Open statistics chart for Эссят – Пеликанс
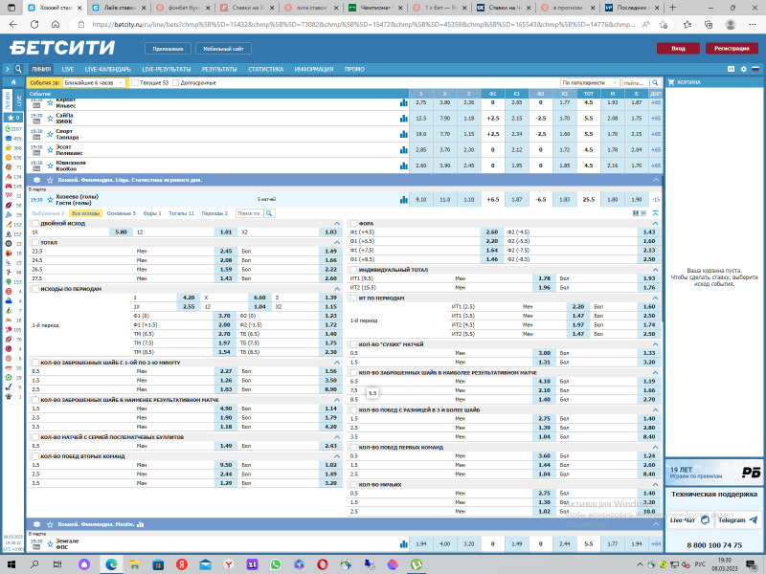This screenshot has width=766, height=574. point(402,150)
